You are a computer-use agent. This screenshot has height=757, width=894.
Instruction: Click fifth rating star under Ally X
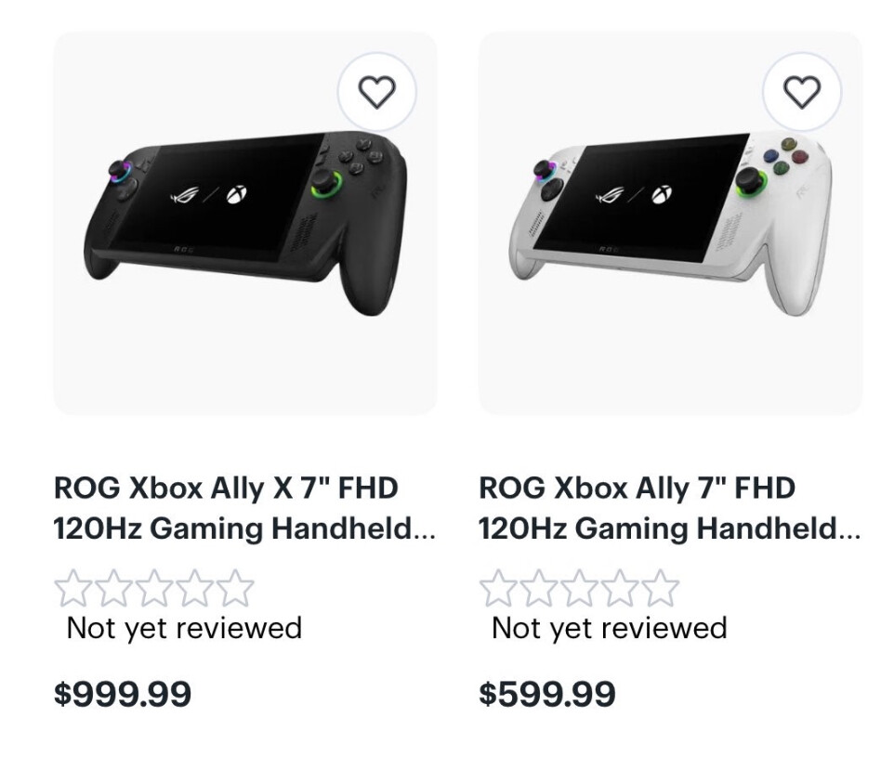point(235,589)
